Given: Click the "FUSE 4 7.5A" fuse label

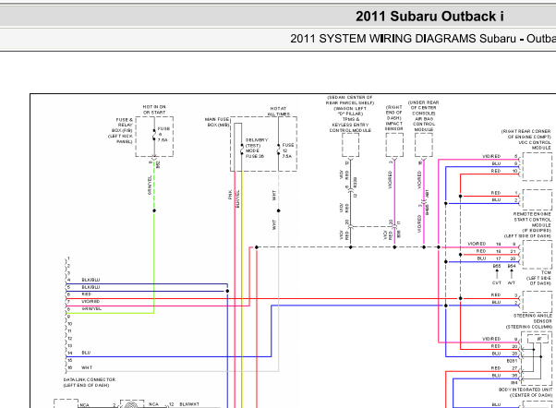Looking at the screenshot, I should point(163,135).
